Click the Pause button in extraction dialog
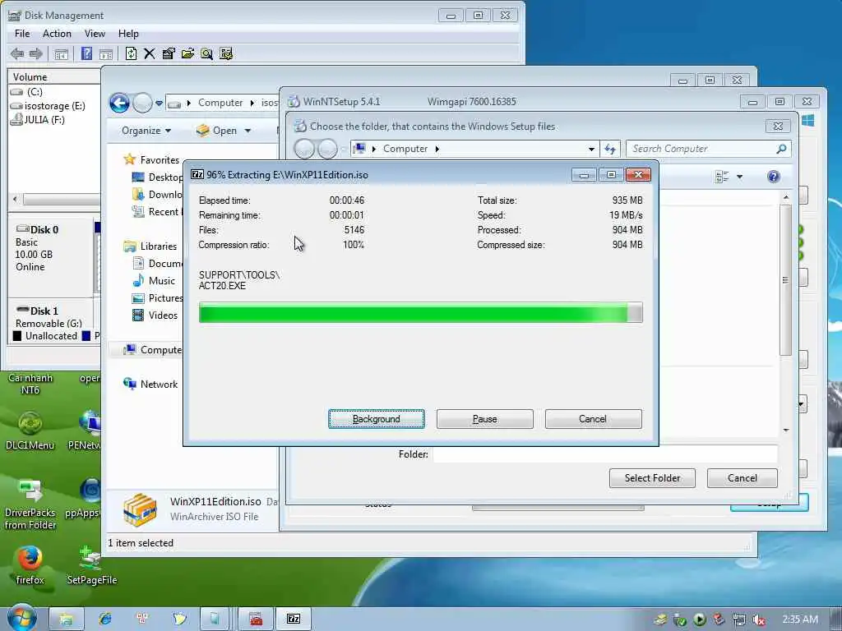The image size is (842, 631). coord(485,418)
